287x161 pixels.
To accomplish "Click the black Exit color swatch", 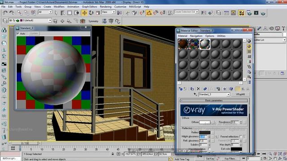I will pos(236,149).
